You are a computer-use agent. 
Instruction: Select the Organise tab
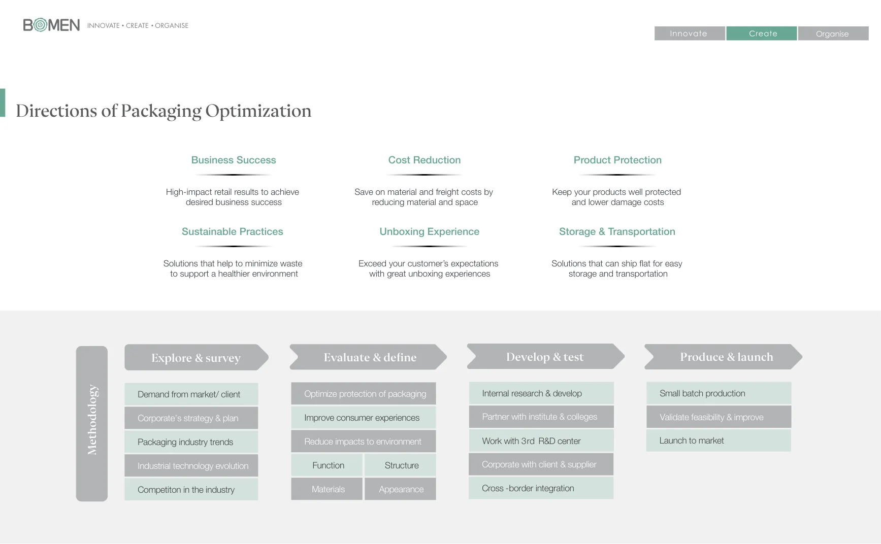(x=833, y=33)
